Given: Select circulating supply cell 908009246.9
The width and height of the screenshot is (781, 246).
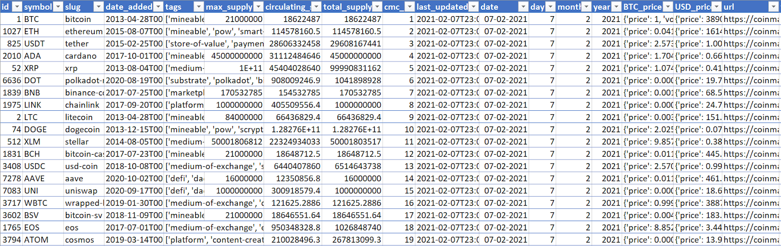Looking at the screenshot, I should [293, 80].
